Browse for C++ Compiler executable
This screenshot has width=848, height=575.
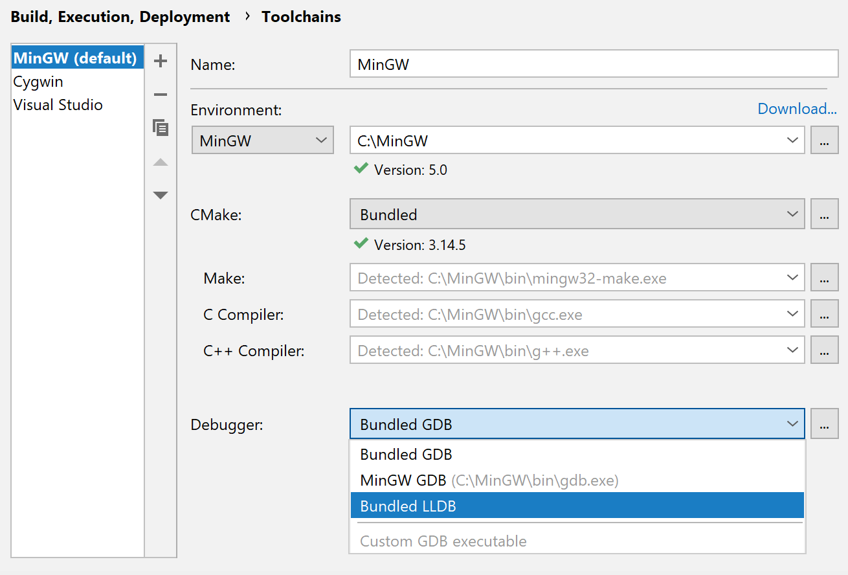pos(824,351)
